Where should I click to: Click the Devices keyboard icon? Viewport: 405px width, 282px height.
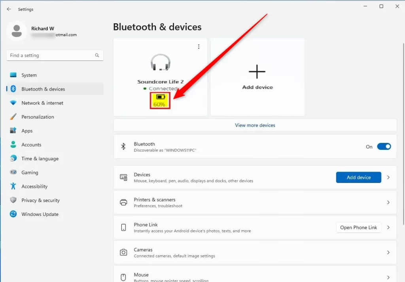point(123,178)
